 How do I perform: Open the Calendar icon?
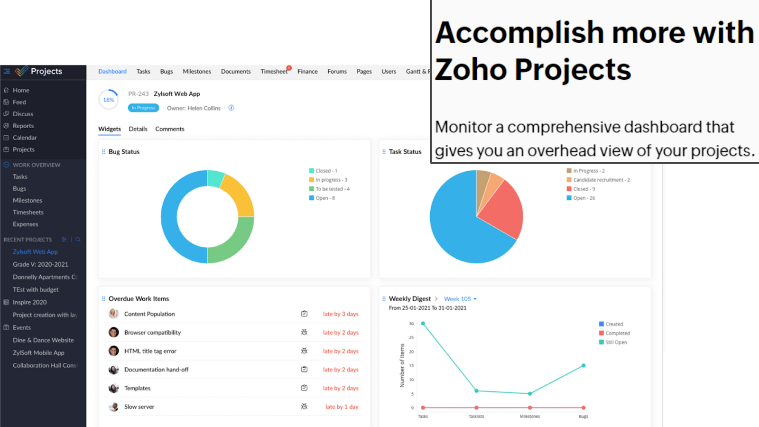pos(7,137)
